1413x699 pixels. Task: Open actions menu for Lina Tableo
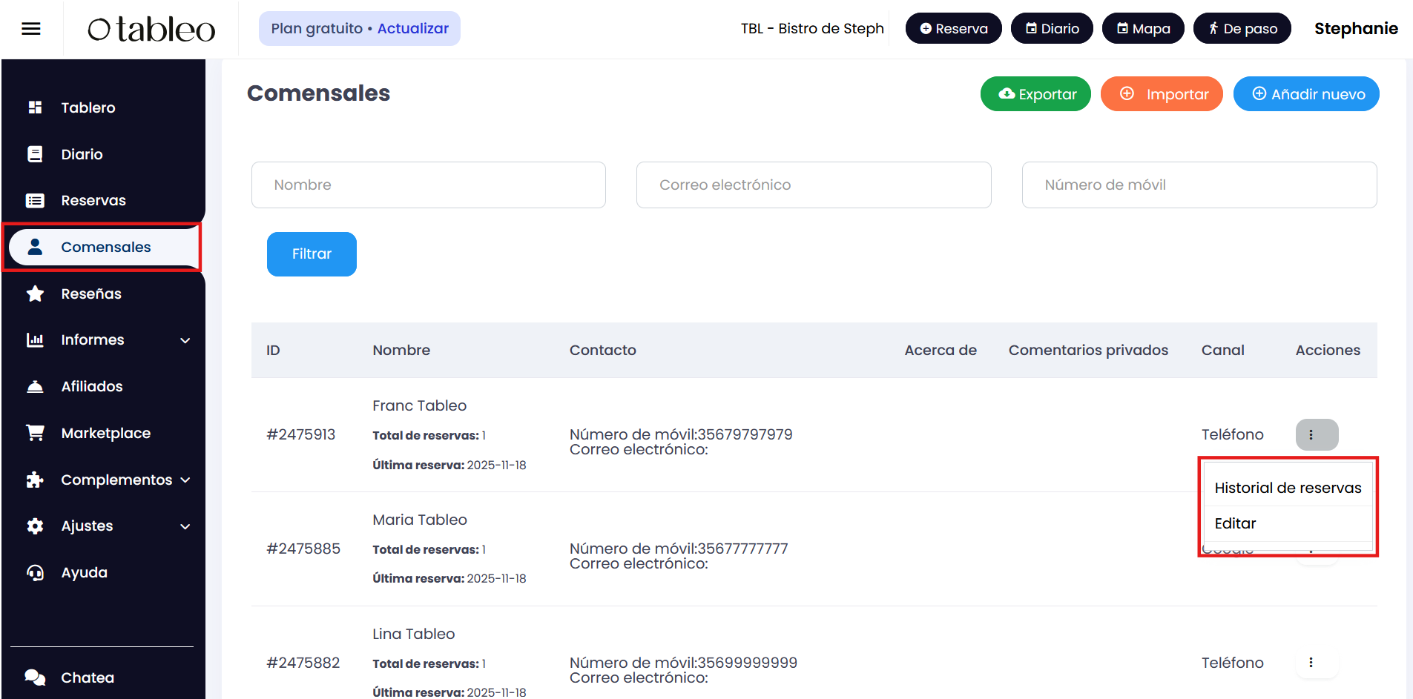[1317, 663]
